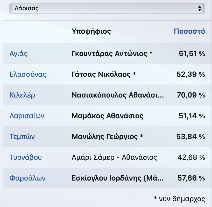Click the 70,09 % percentage value

tap(191, 95)
